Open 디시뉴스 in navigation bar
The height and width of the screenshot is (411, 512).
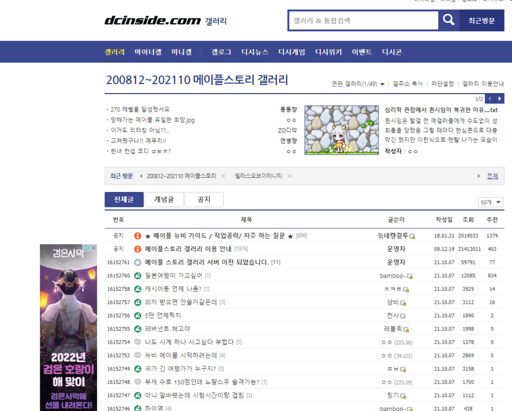pyautogui.click(x=255, y=52)
